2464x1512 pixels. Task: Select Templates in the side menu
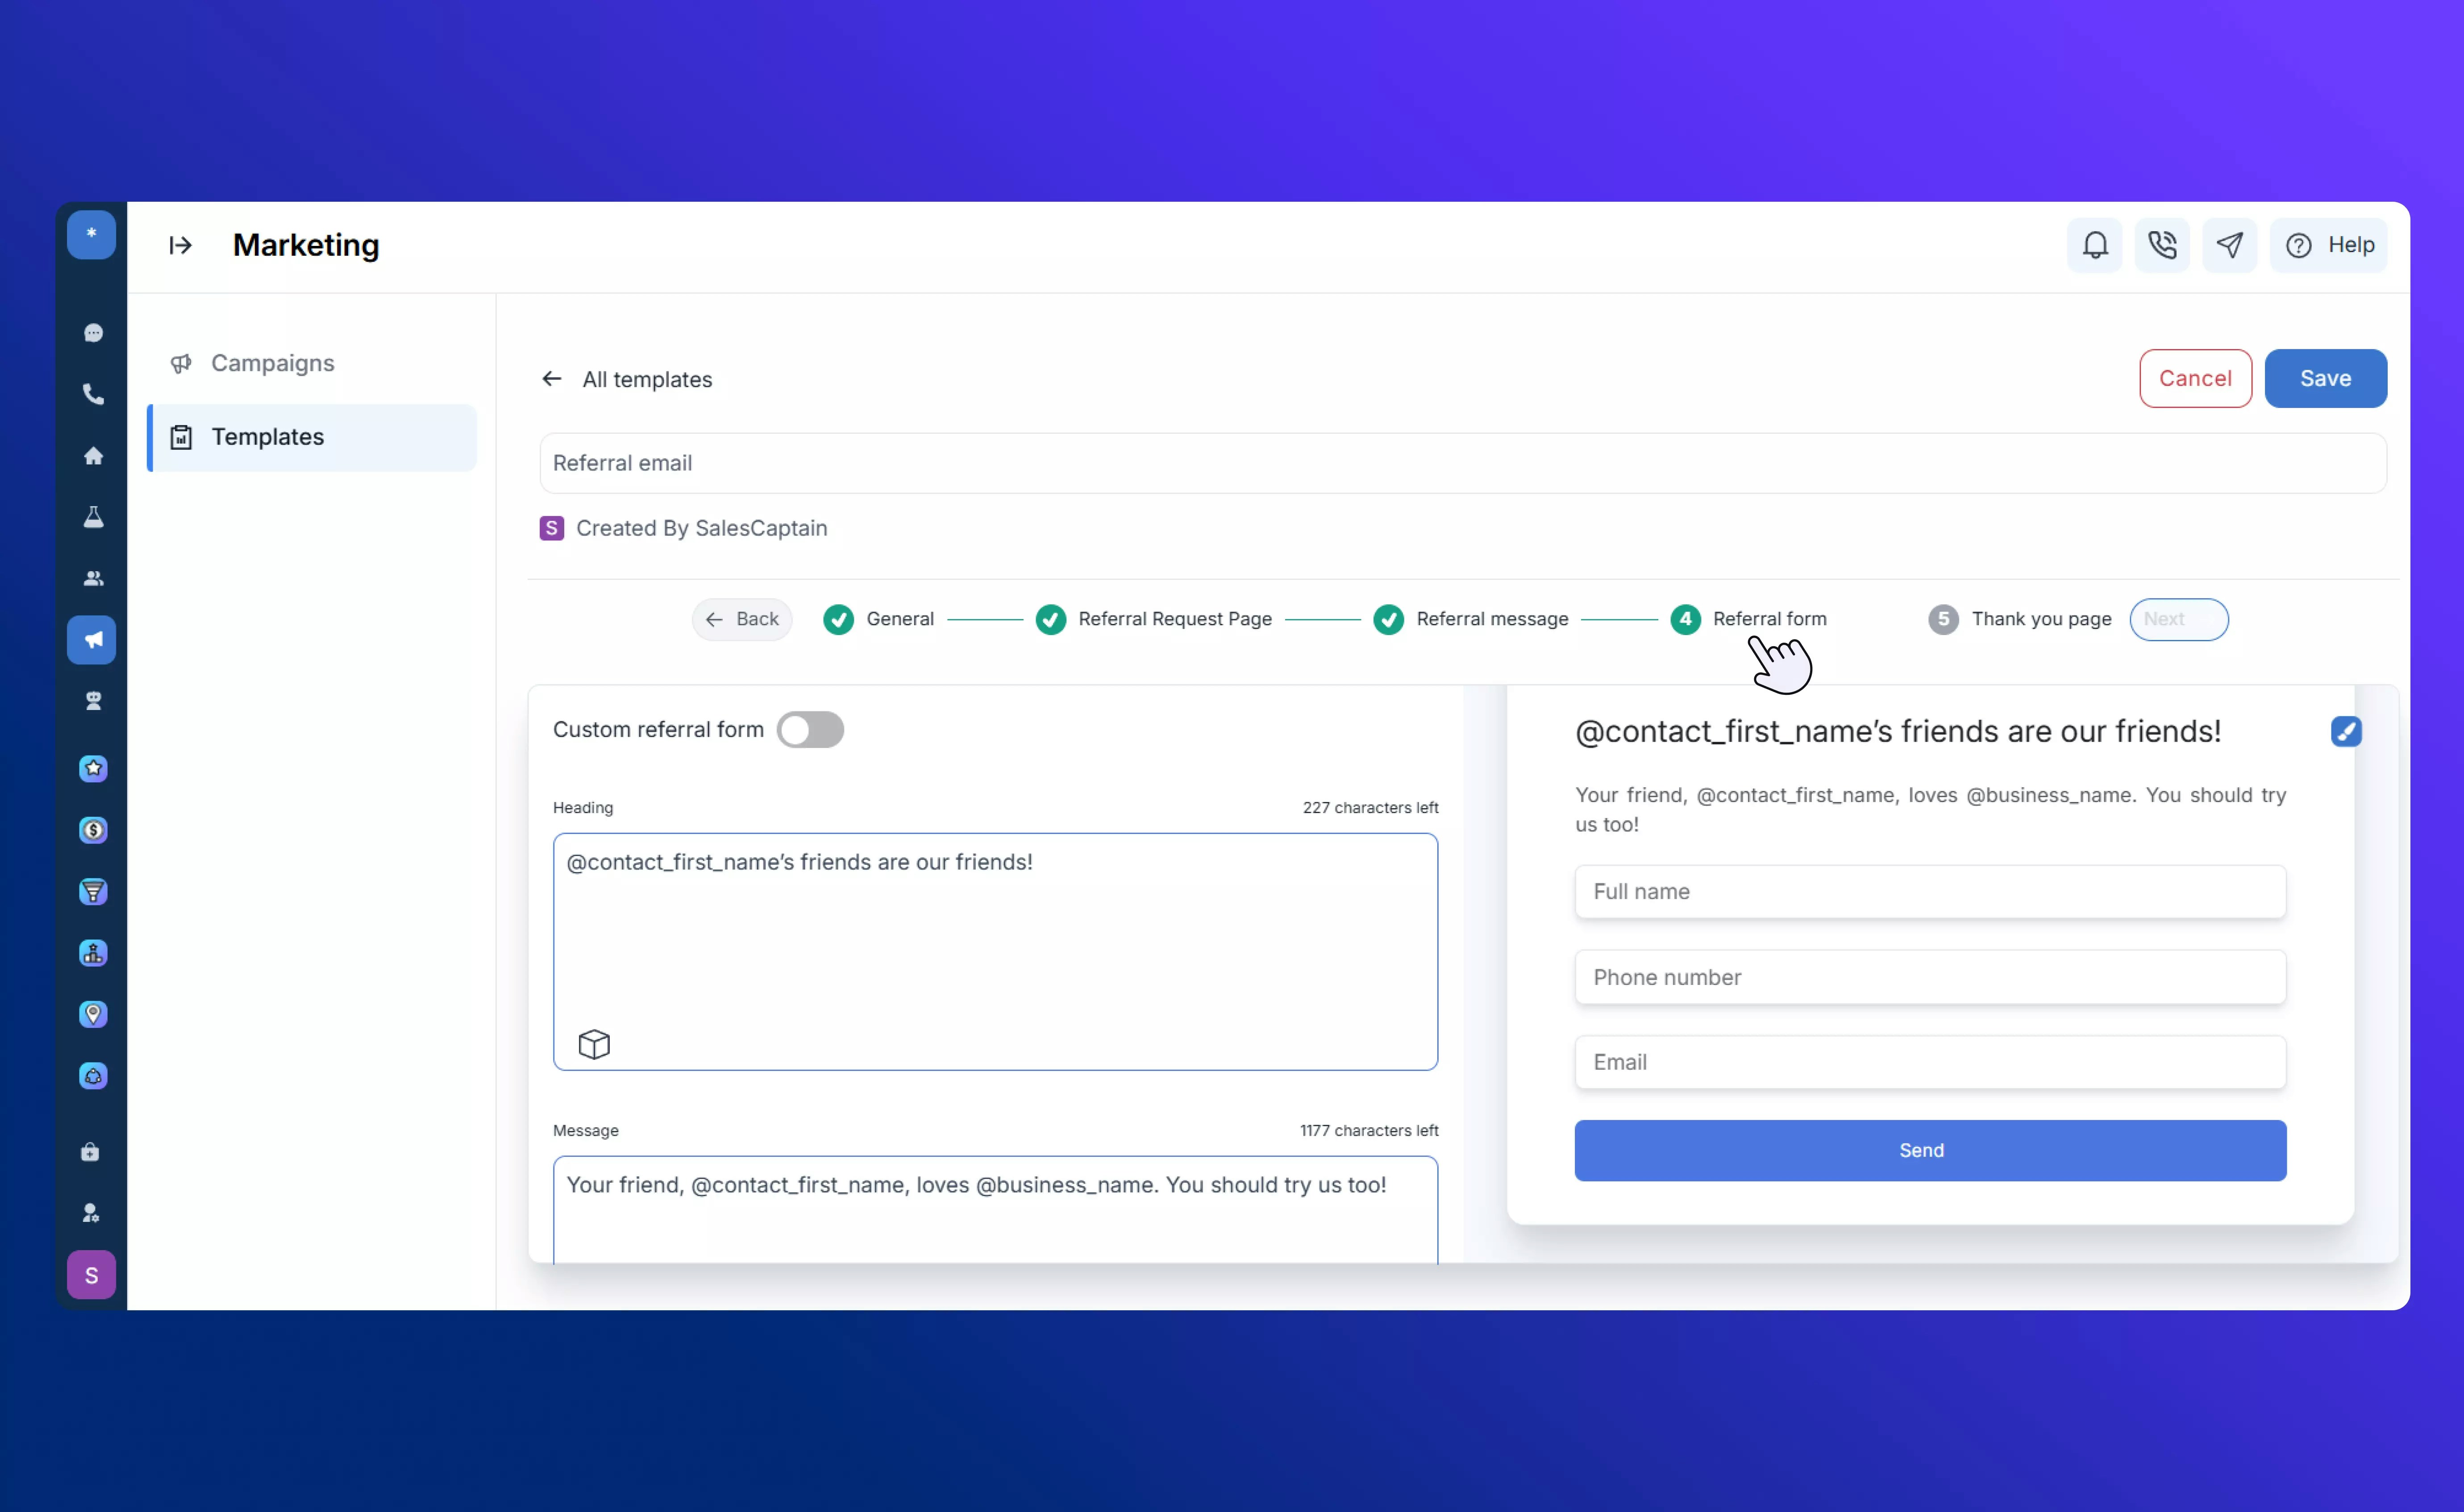click(x=267, y=437)
